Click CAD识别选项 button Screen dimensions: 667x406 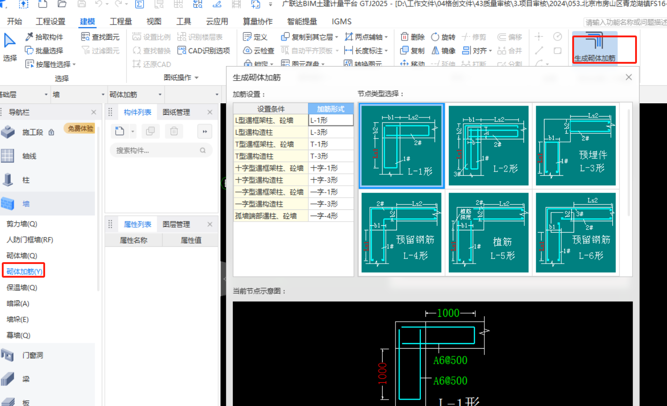pyautogui.click(x=204, y=51)
